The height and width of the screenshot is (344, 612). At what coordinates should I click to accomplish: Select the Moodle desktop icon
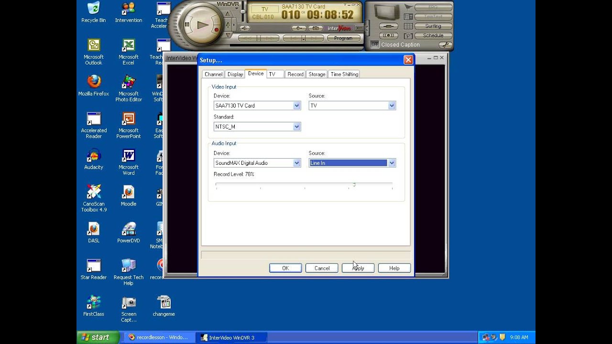pyautogui.click(x=129, y=196)
